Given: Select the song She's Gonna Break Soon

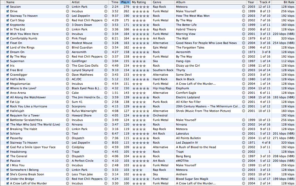Looking at the screenshot, I should tap(27, 174).
